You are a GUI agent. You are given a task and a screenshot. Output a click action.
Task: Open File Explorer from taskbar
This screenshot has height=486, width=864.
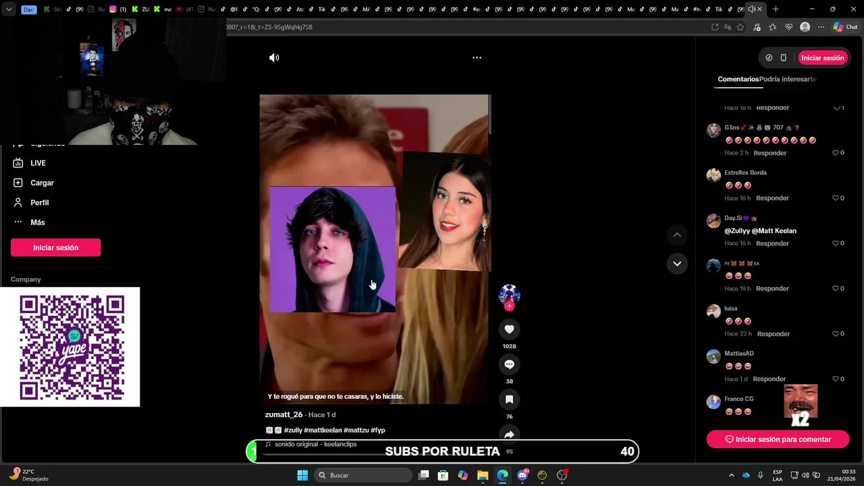pyautogui.click(x=483, y=475)
